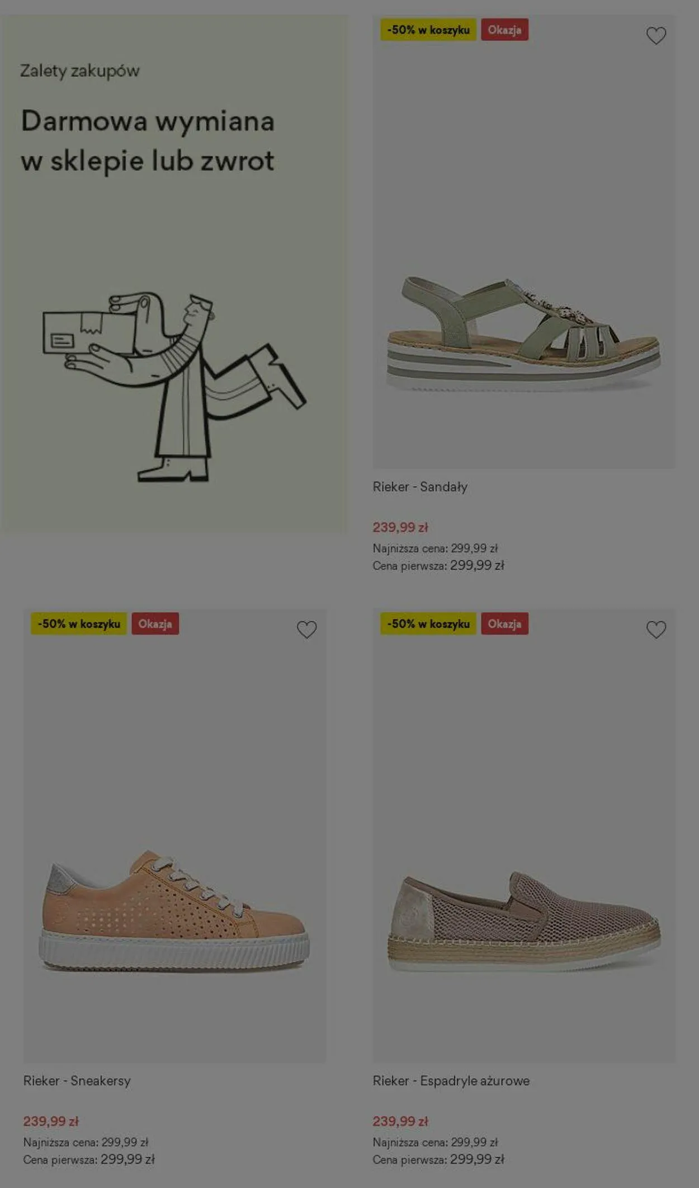Click the 239,99 zł price of espadrilles

click(x=400, y=1121)
